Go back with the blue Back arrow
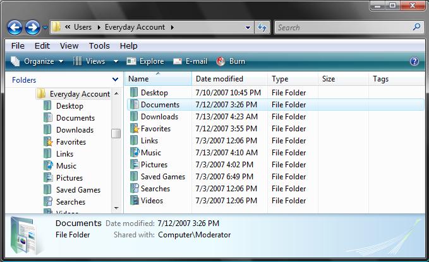 coord(15,27)
